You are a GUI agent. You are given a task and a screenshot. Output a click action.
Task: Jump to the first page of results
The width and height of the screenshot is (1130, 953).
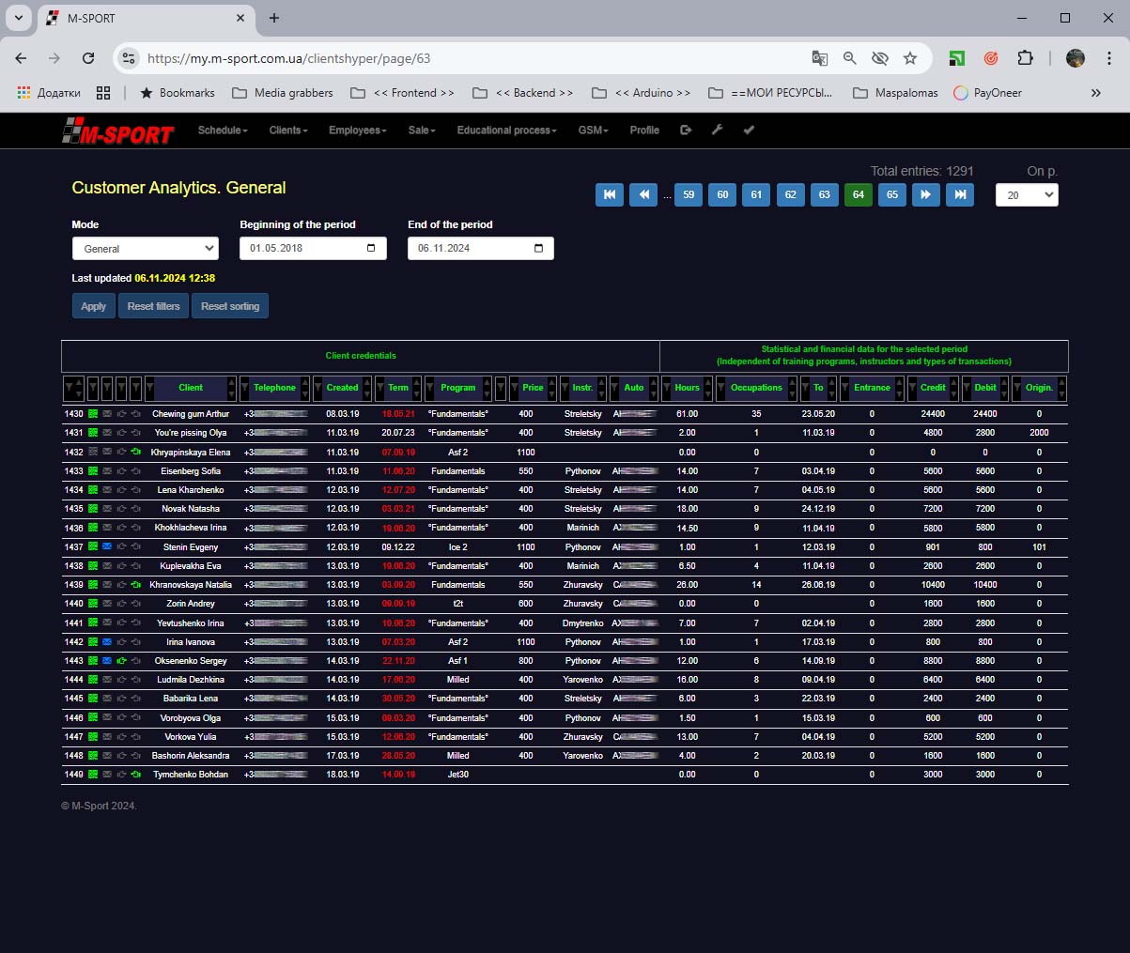tap(609, 194)
